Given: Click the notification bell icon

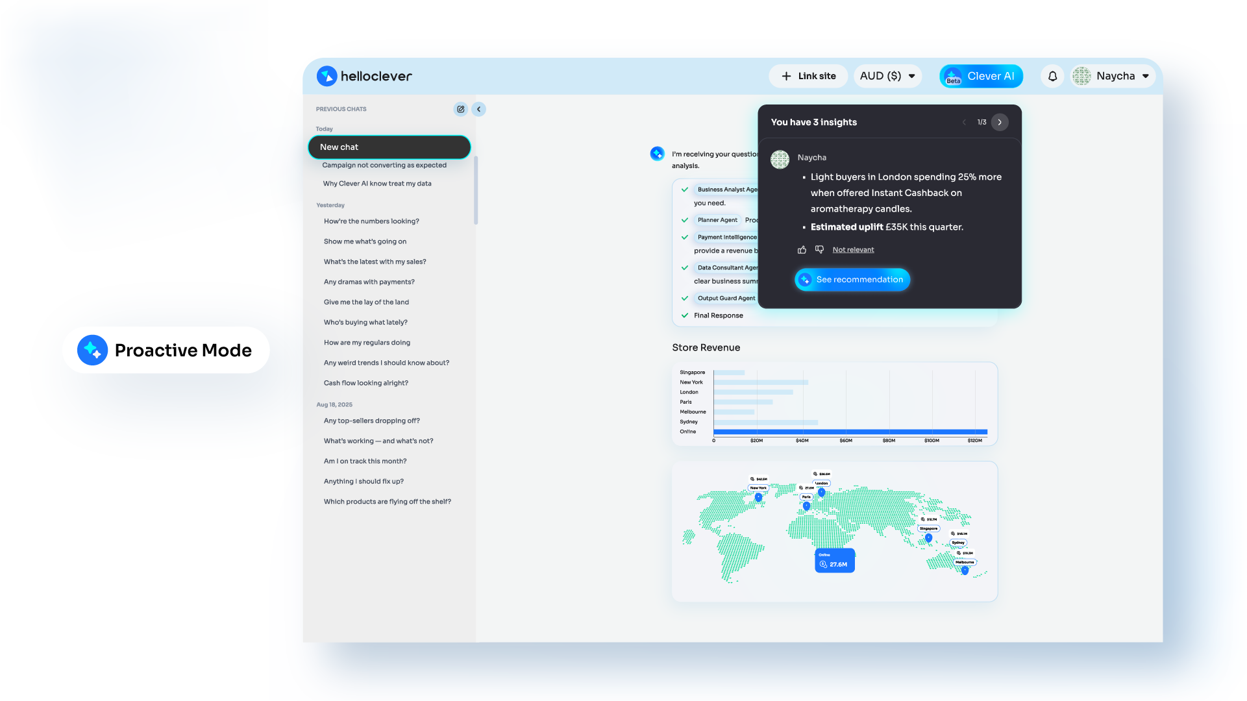Looking at the screenshot, I should (x=1052, y=76).
